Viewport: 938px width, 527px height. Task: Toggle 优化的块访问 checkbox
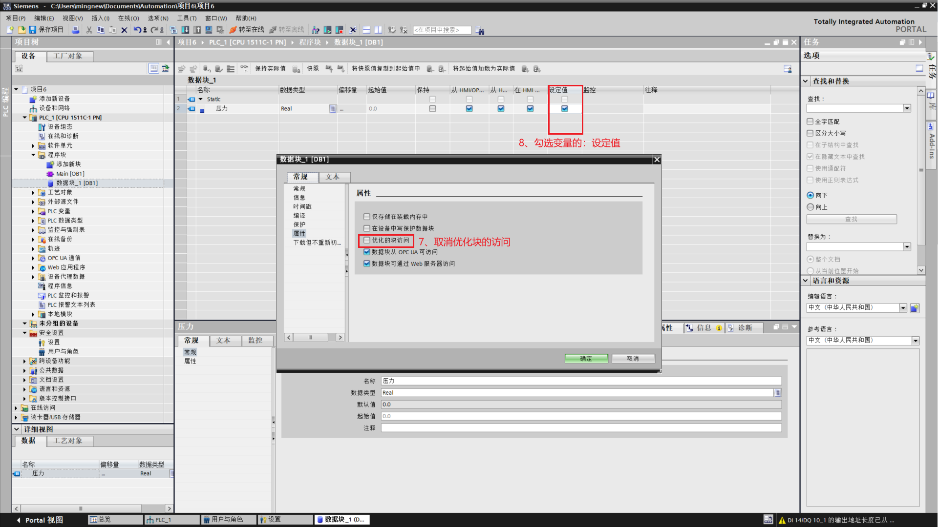point(367,240)
